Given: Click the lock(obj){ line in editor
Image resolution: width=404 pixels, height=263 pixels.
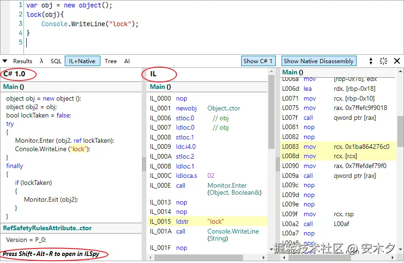Looking at the screenshot, I should point(45,15).
